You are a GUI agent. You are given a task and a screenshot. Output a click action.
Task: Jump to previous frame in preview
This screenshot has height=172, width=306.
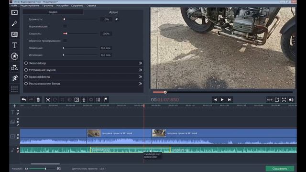pyautogui.click(x=215, y=100)
